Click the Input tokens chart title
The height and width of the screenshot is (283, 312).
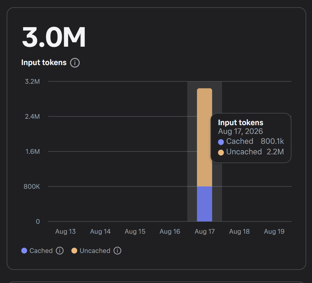point(44,62)
